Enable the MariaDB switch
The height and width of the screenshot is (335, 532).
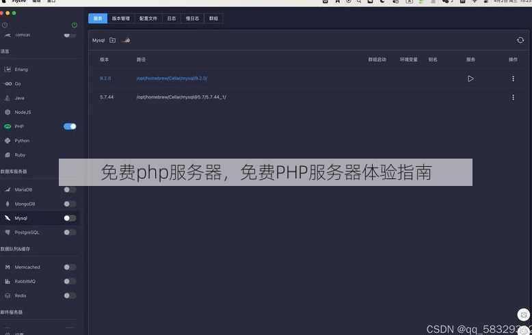coord(70,189)
